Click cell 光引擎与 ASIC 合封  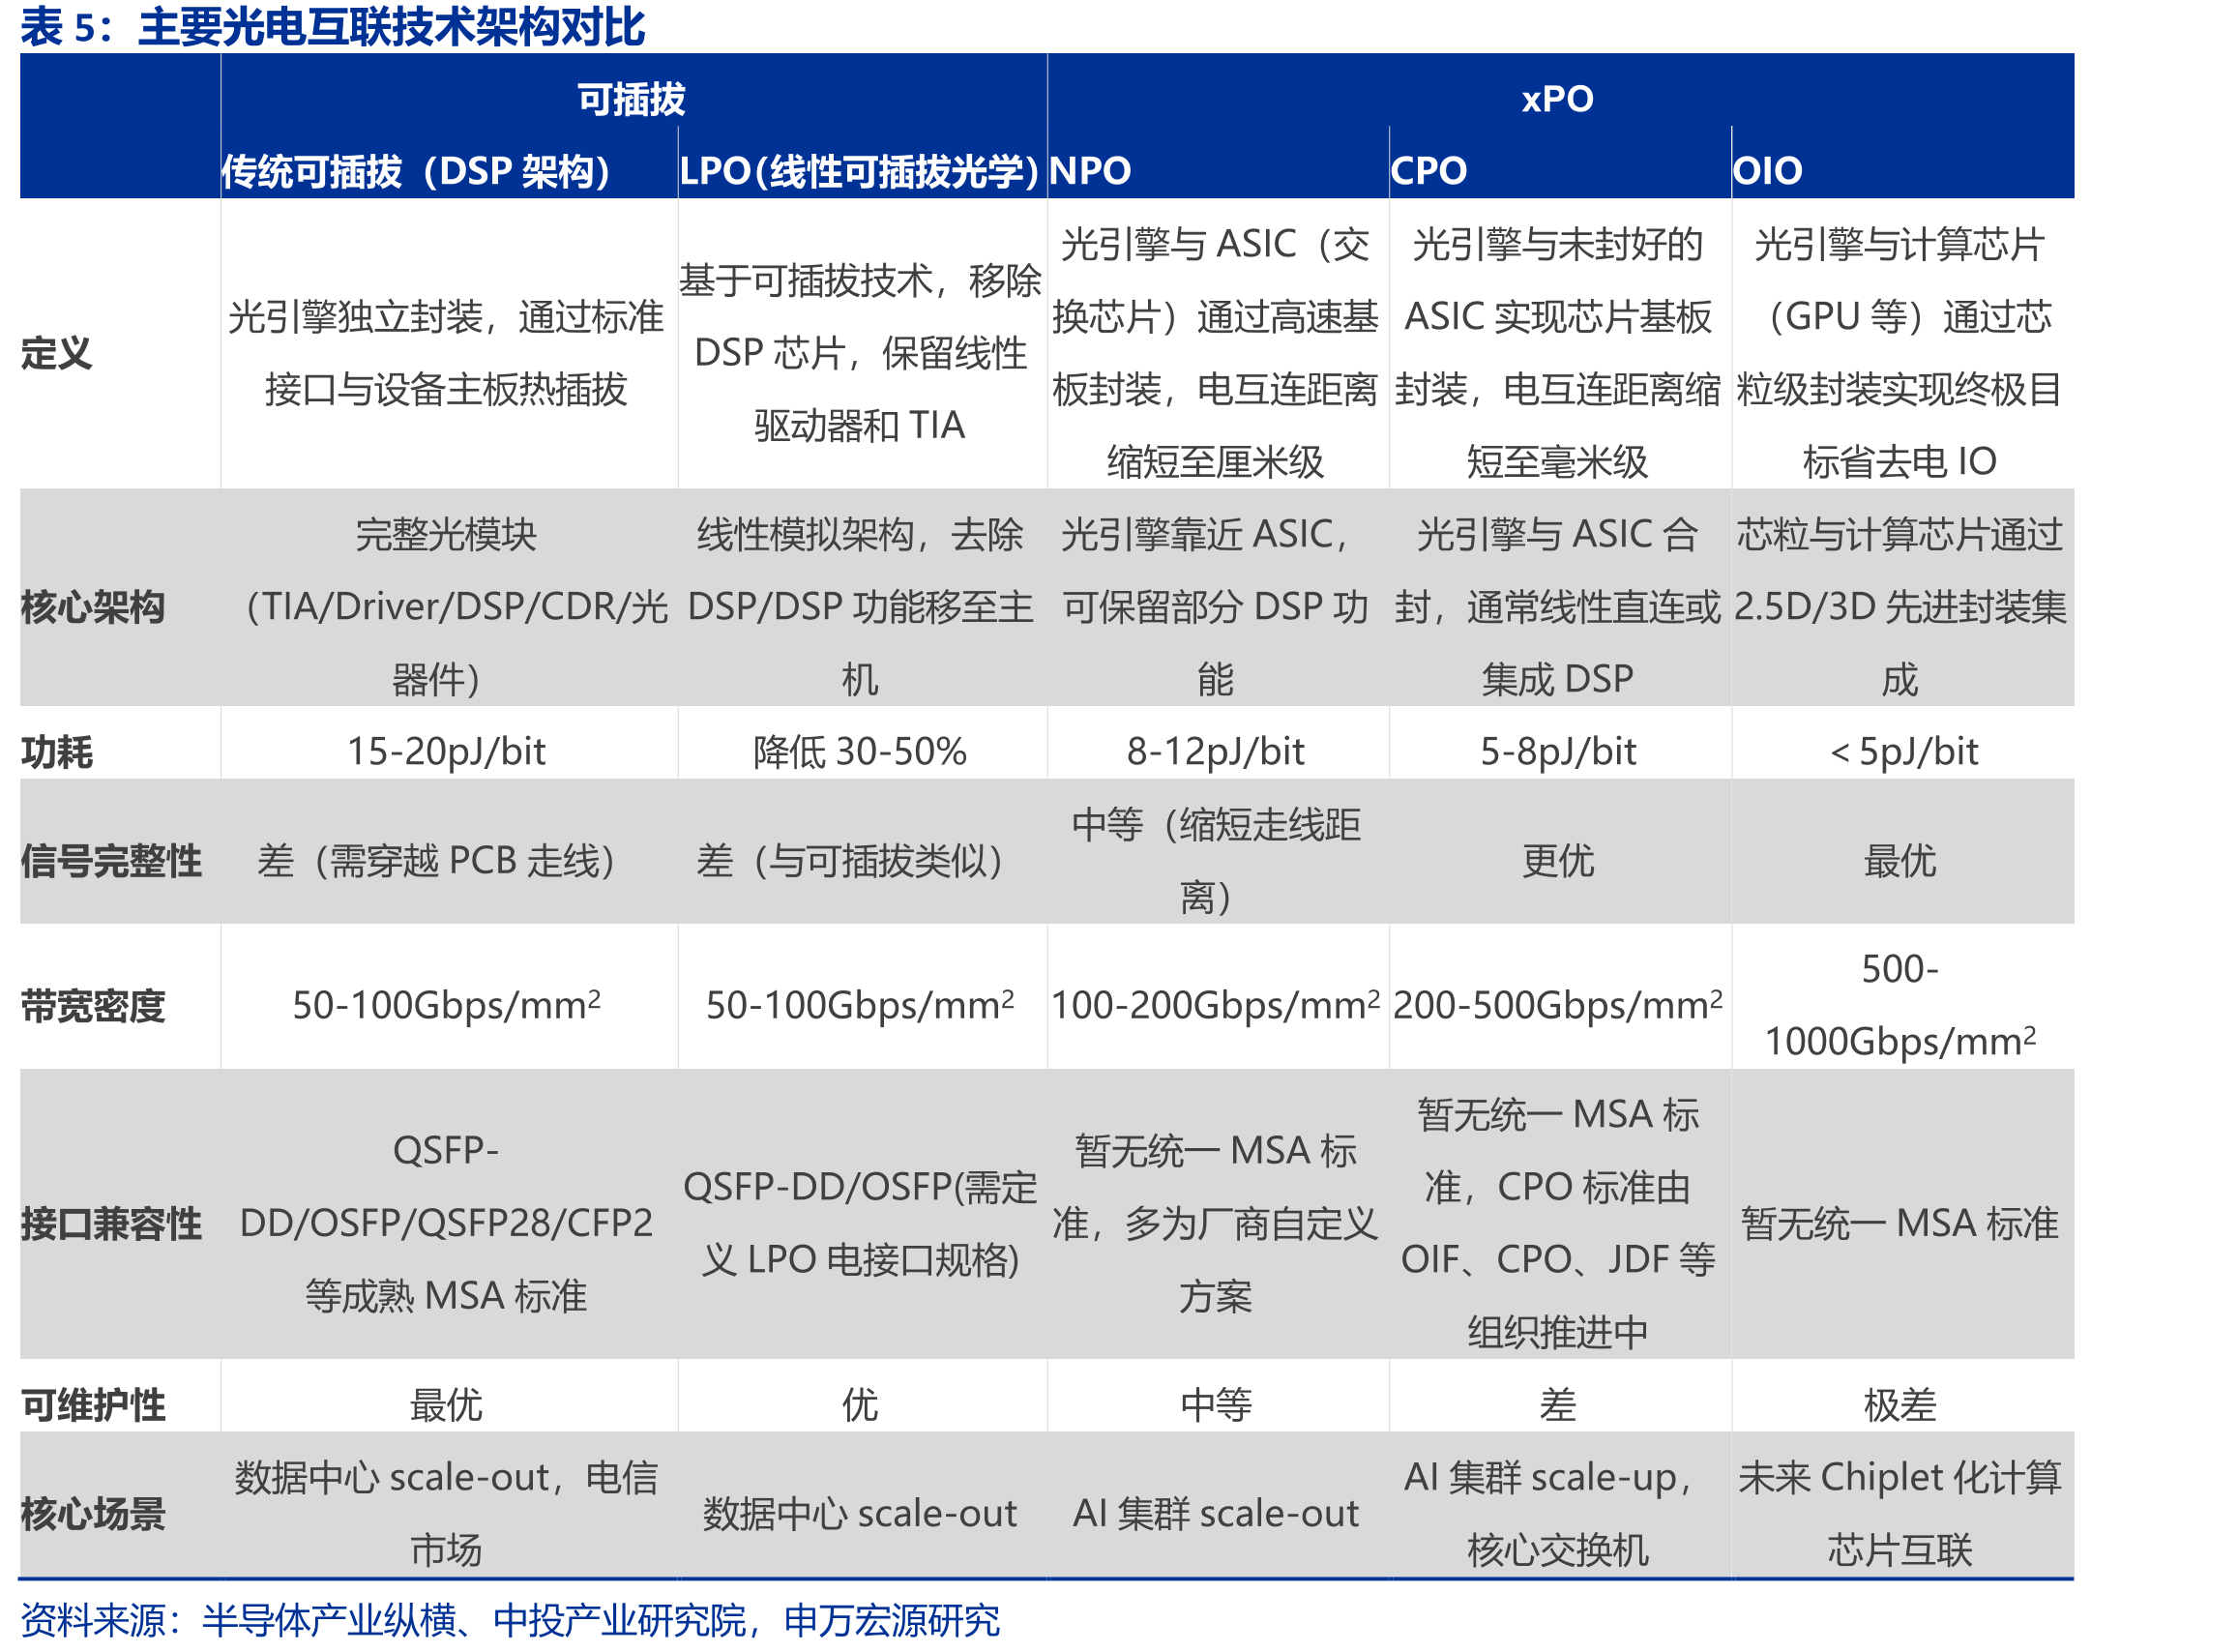[1557, 607]
